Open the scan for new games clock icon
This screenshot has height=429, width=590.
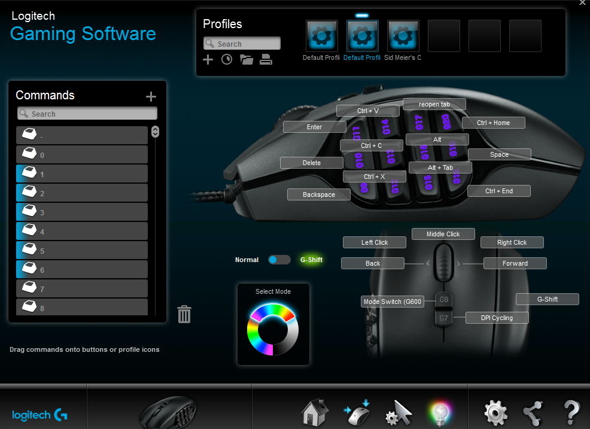pyautogui.click(x=227, y=59)
